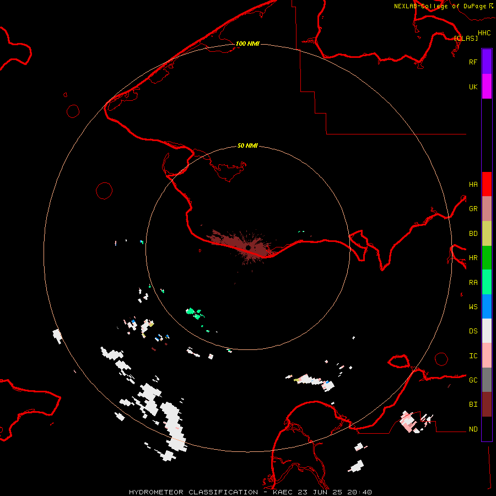Click the 100 NMI range ring label
Screen dimensions: 496x496
[247, 44]
